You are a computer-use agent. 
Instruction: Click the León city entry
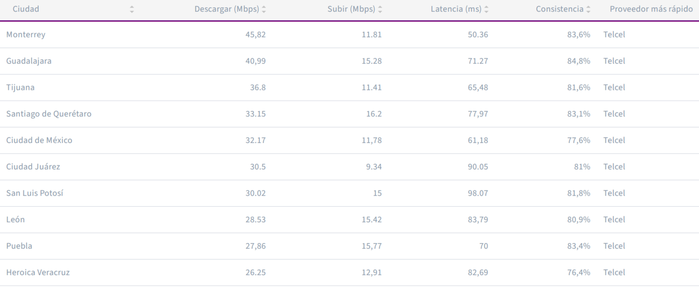click(x=15, y=220)
